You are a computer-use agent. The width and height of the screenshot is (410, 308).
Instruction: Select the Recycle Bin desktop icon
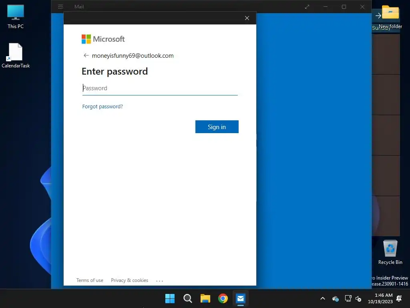pos(390,252)
